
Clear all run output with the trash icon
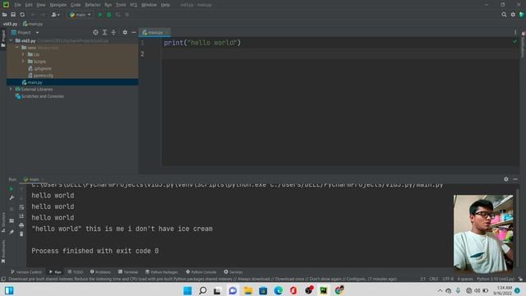coord(21,234)
